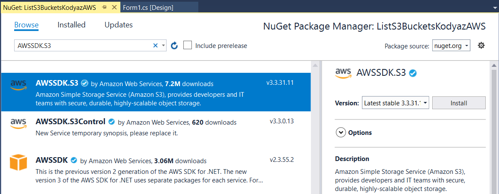Image resolution: width=499 pixels, height=194 pixels.
Task: Open the search history dropdown arrow
Action: [x=163, y=46]
